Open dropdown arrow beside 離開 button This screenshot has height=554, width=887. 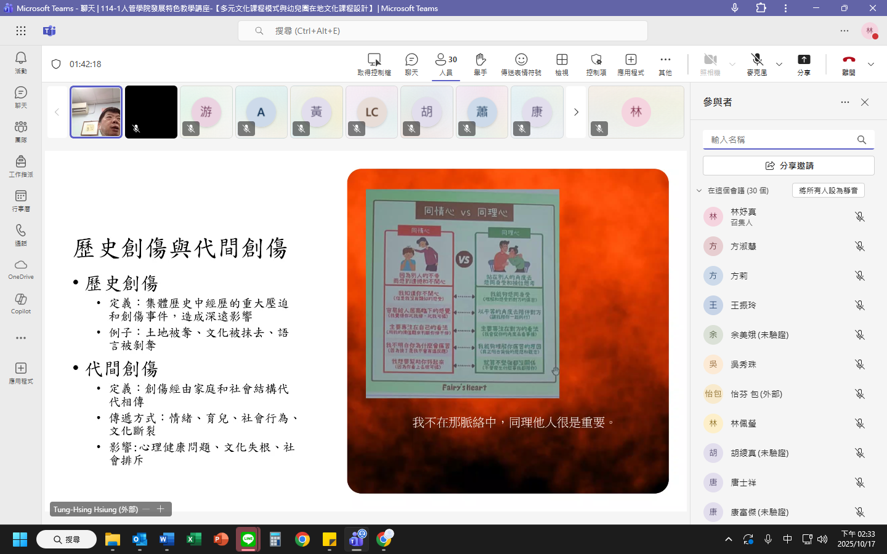click(871, 64)
